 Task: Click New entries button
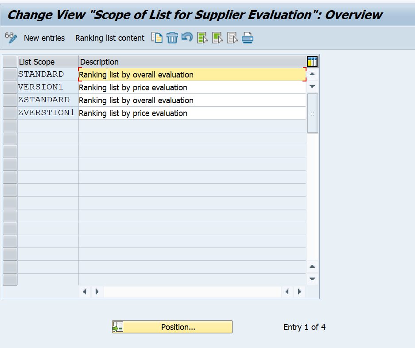tap(44, 38)
